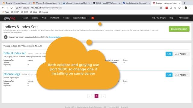Select page 1 in pagination
Image resolution: width=193 pixels, height=108 pixels.
click(x=96, y=96)
